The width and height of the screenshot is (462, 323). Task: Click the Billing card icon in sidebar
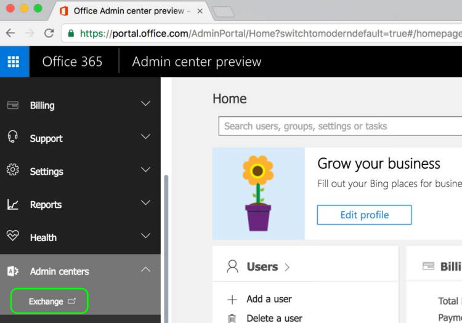(13, 105)
